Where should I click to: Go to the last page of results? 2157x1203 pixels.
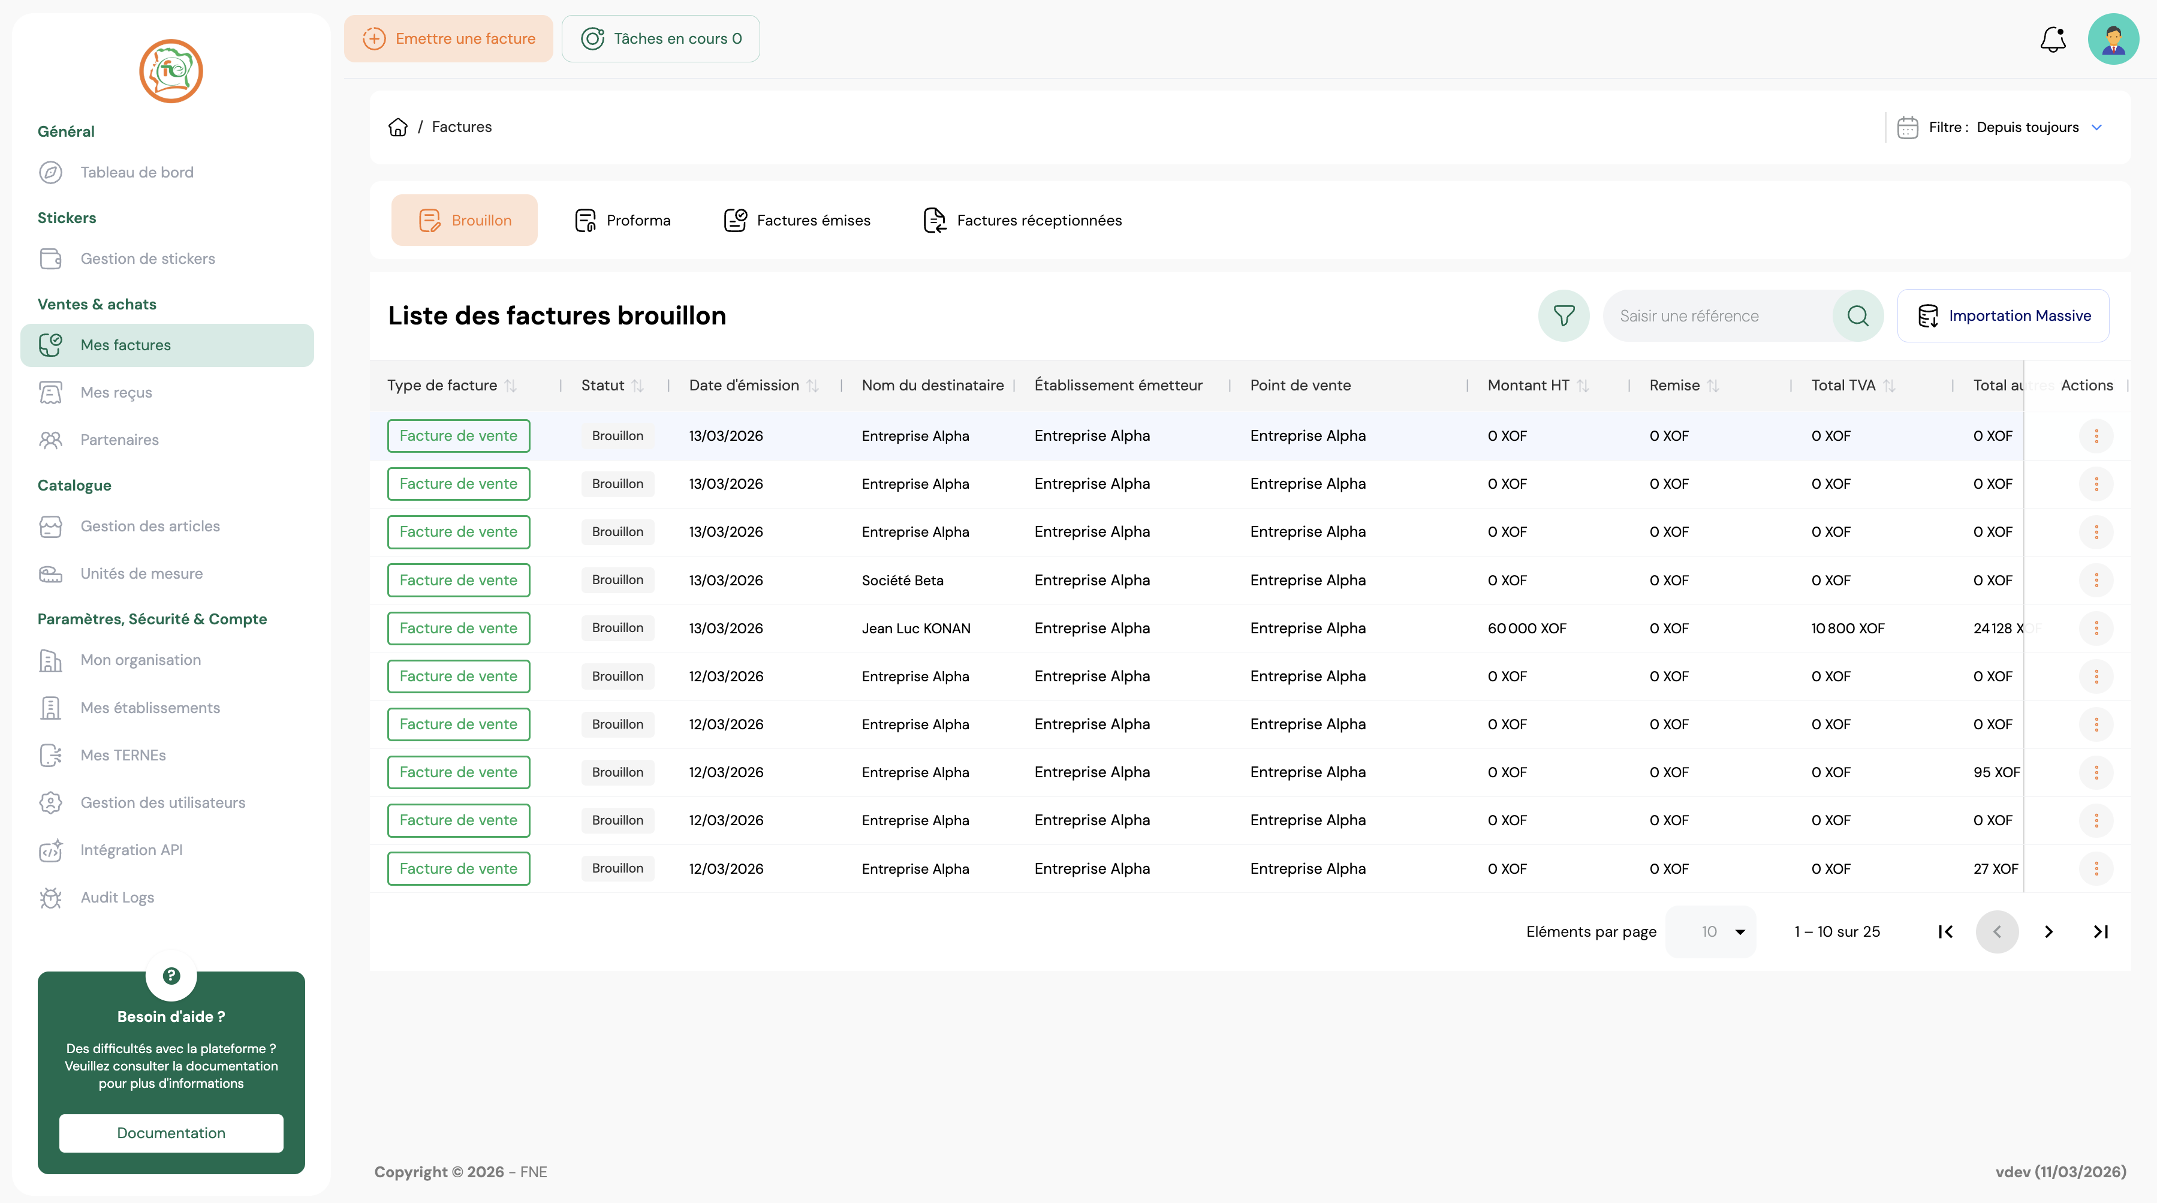2100,931
